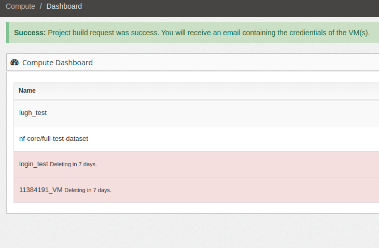Open the Compute breadcrumb link

tap(20, 6)
